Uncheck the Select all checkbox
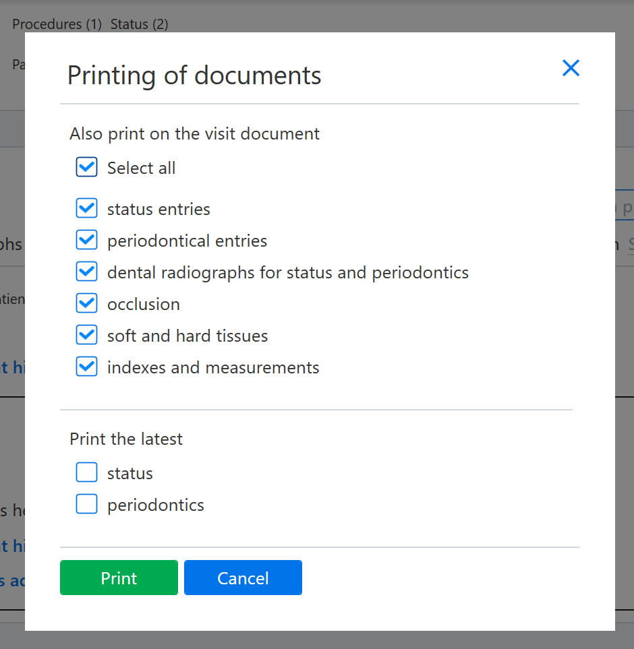The width and height of the screenshot is (634, 649). tap(86, 167)
